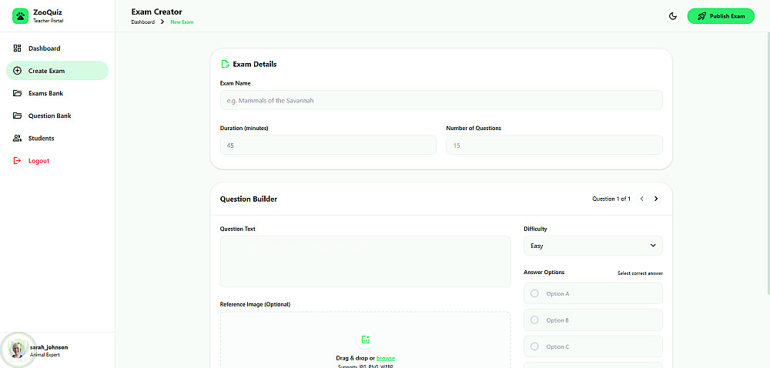
Task: Choose Option C radio button
Action: [x=535, y=346]
